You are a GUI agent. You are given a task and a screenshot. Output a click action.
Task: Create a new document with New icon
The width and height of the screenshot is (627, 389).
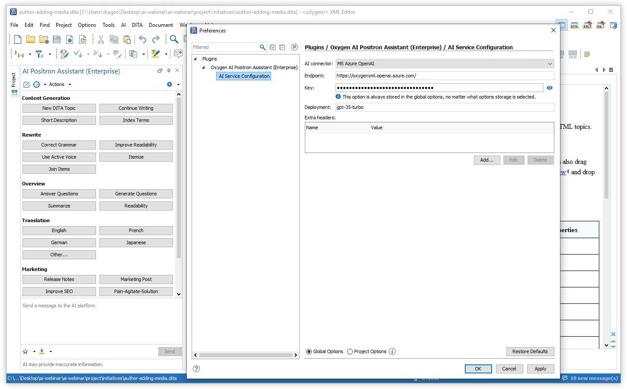[x=18, y=39]
